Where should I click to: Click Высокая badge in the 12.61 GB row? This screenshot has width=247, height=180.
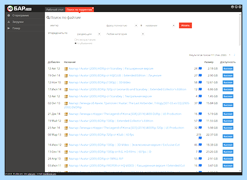click(228, 82)
